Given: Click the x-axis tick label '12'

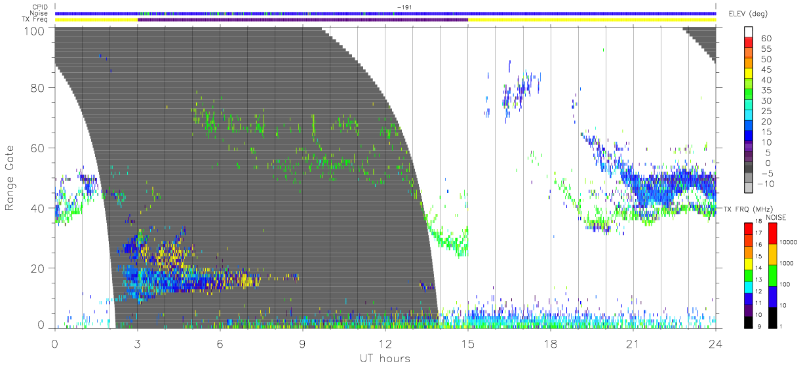Looking at the screenshot, I should (x=385, y=344).
